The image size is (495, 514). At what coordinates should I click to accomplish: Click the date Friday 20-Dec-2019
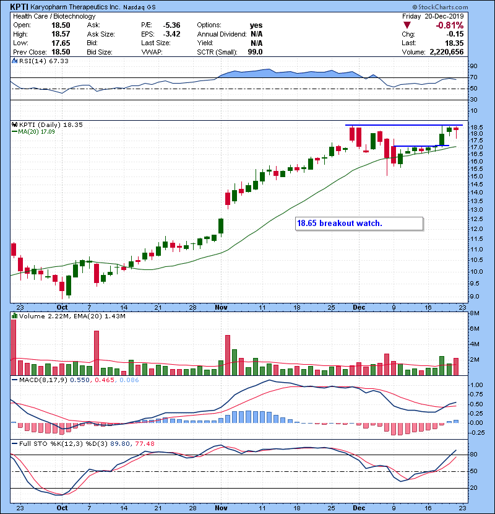point(433,16)
